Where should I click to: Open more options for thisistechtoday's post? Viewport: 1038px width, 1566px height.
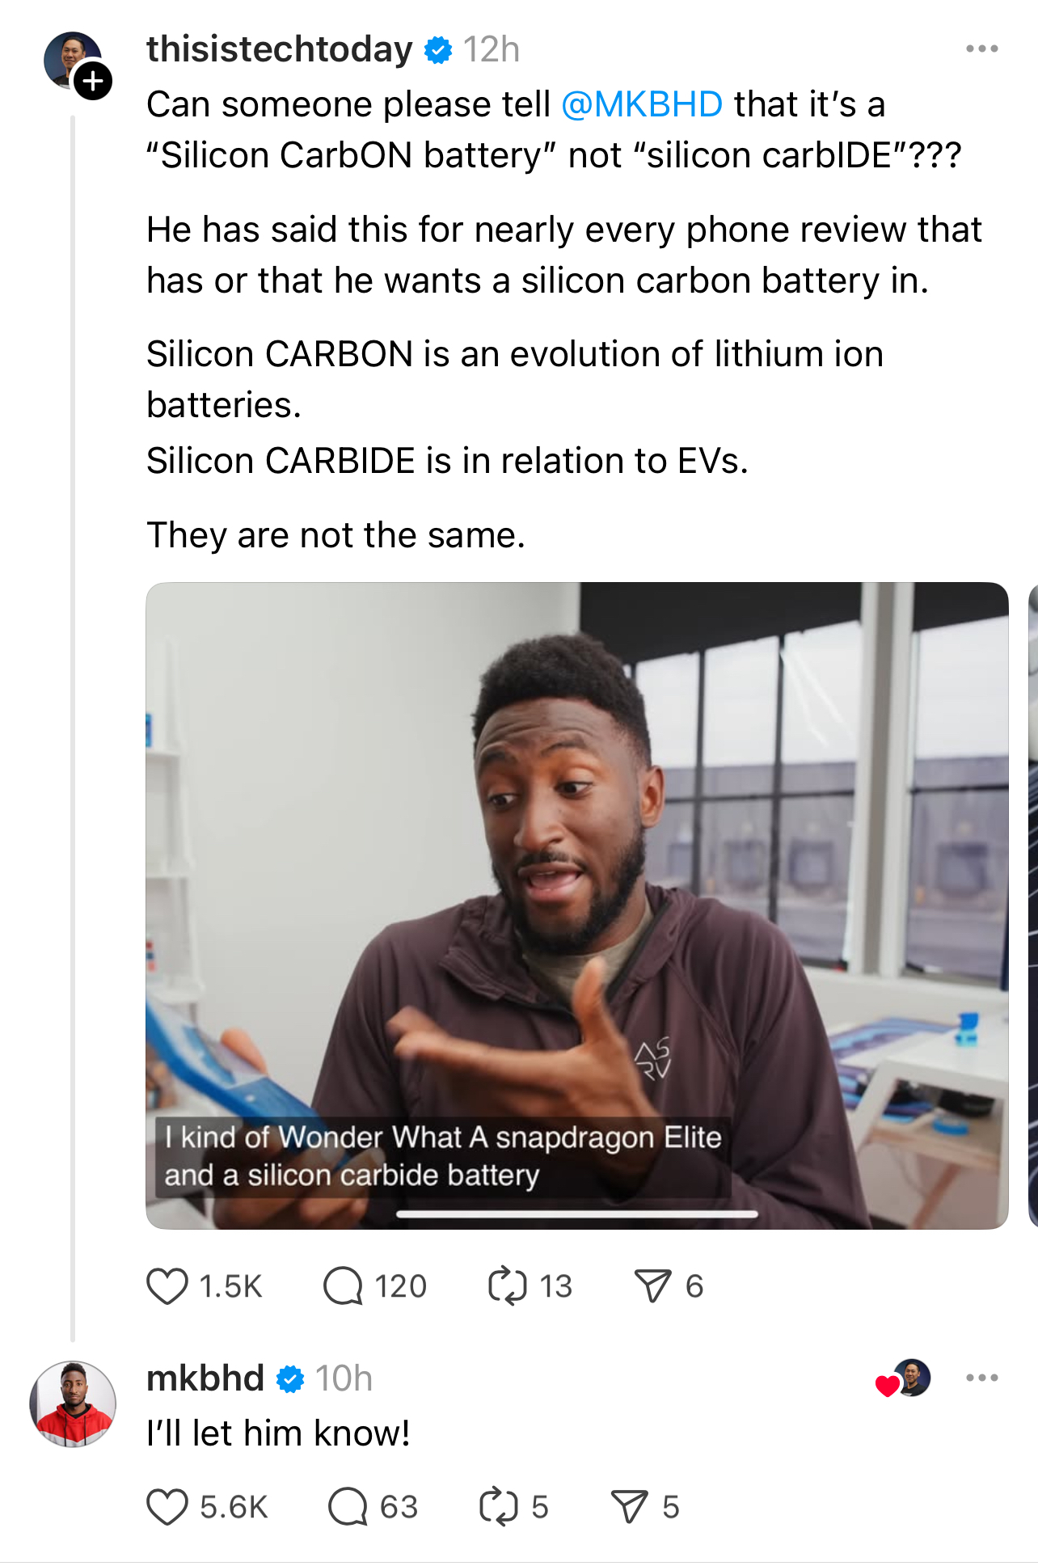[981, 49]
